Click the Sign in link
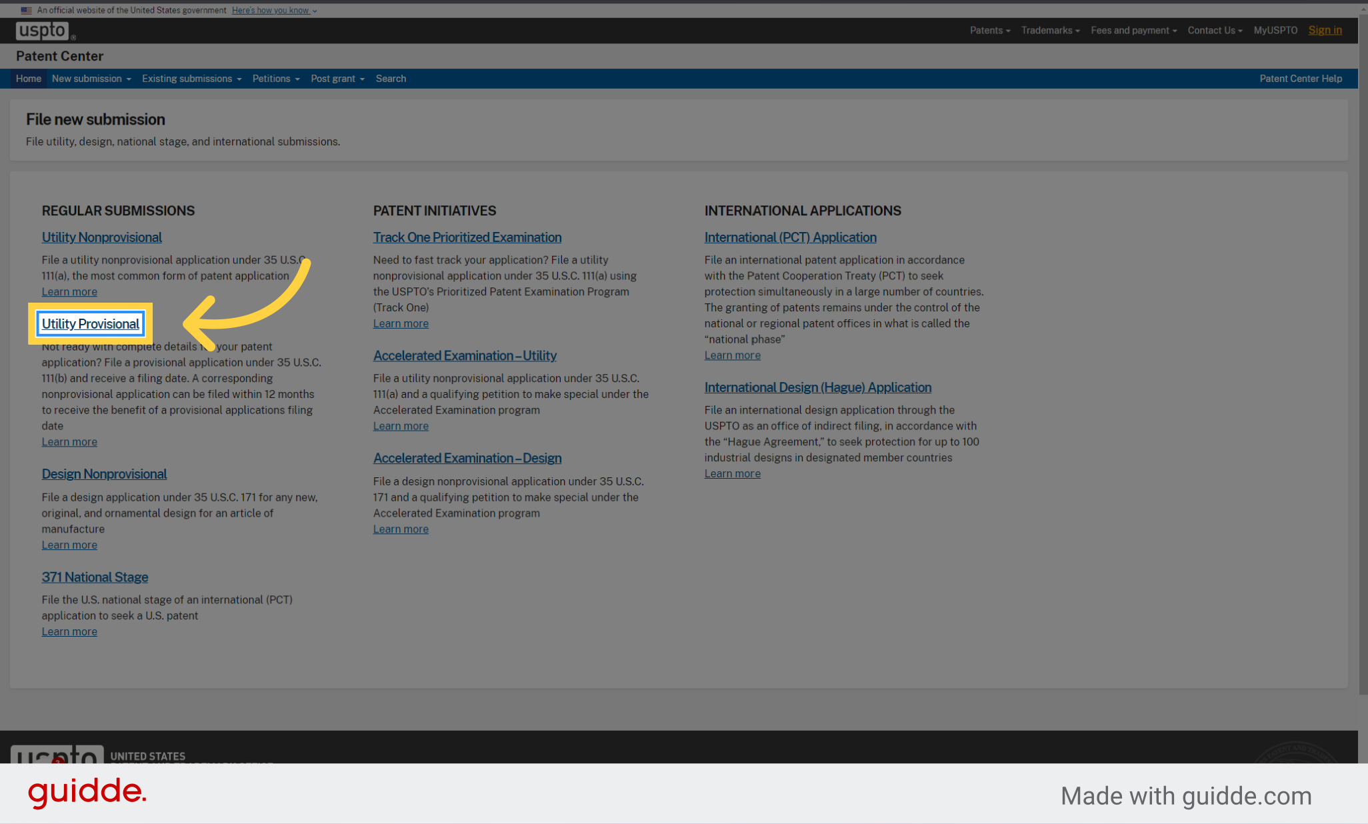 pos(1325,31)
